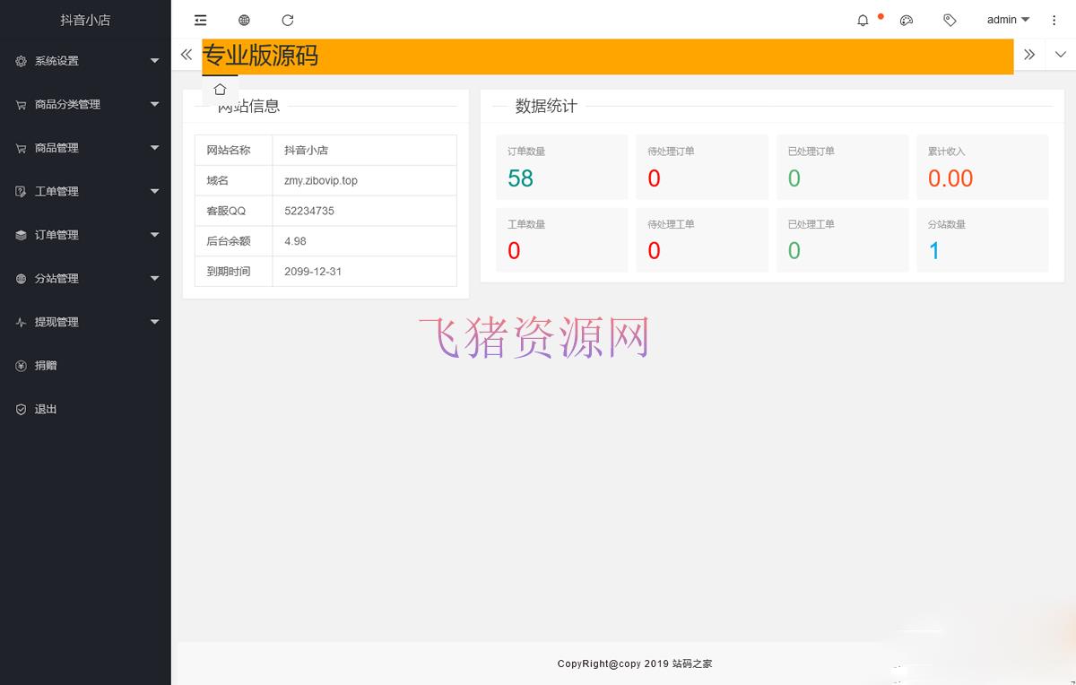Open the admin account dropdown
Image resolution: width=1076 pixels, height=685 pixels.
1006,20
